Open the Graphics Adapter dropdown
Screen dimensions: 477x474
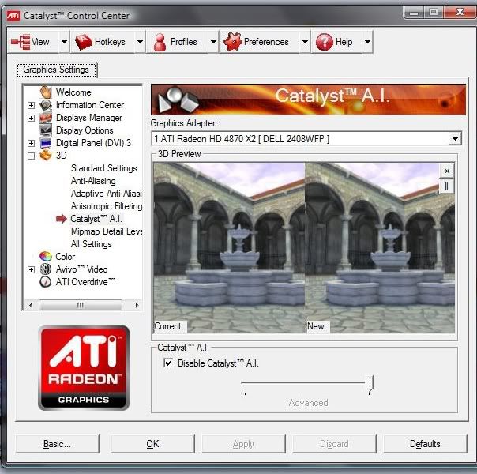point(454,139)
